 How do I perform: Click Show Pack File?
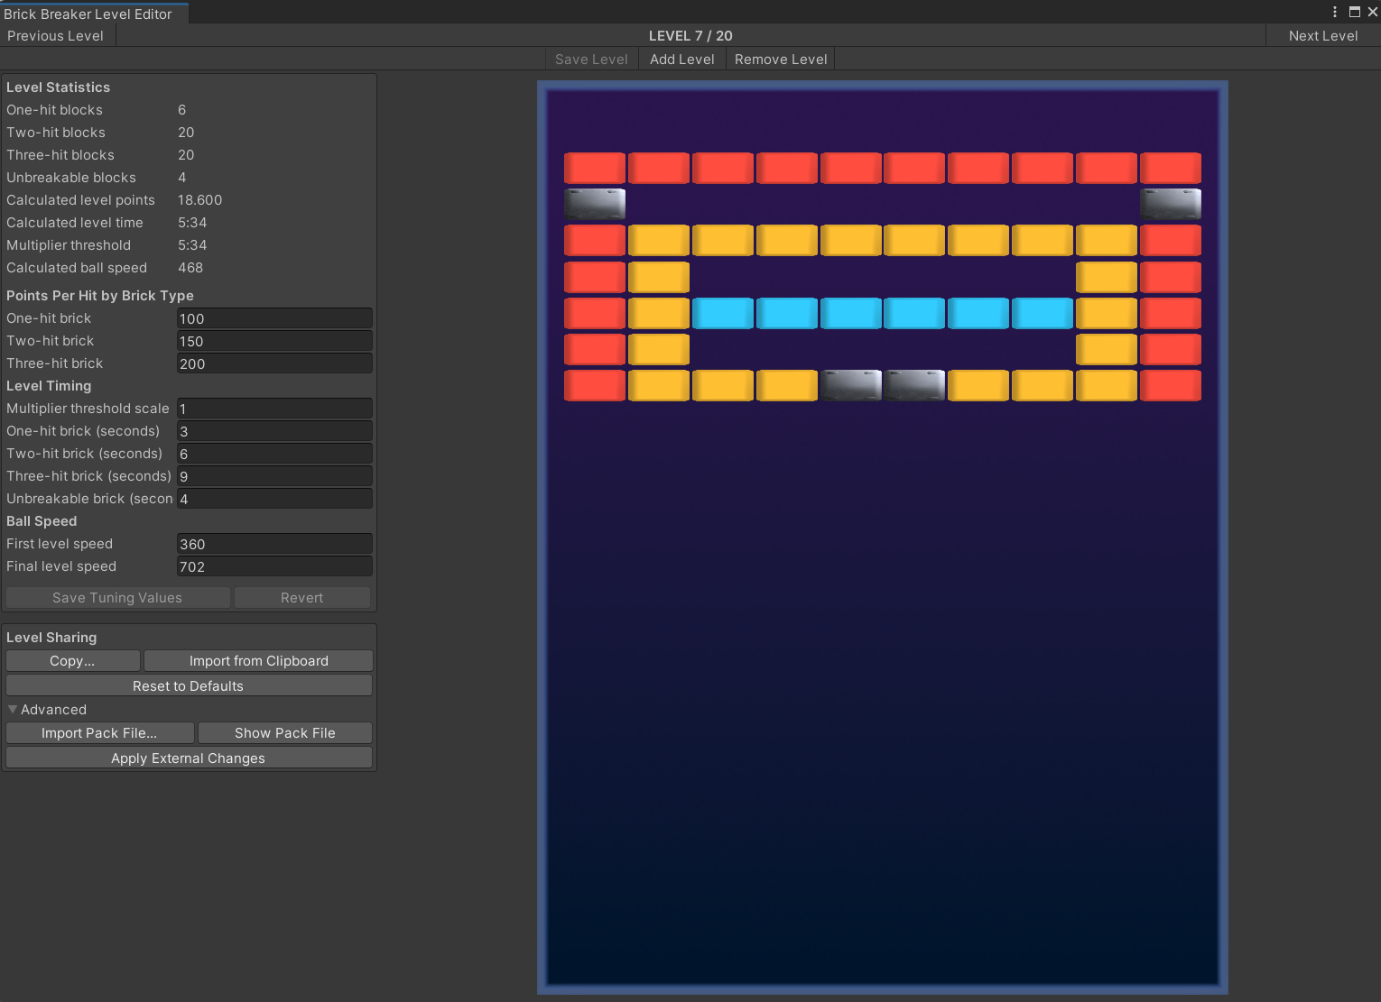(285, 733)
